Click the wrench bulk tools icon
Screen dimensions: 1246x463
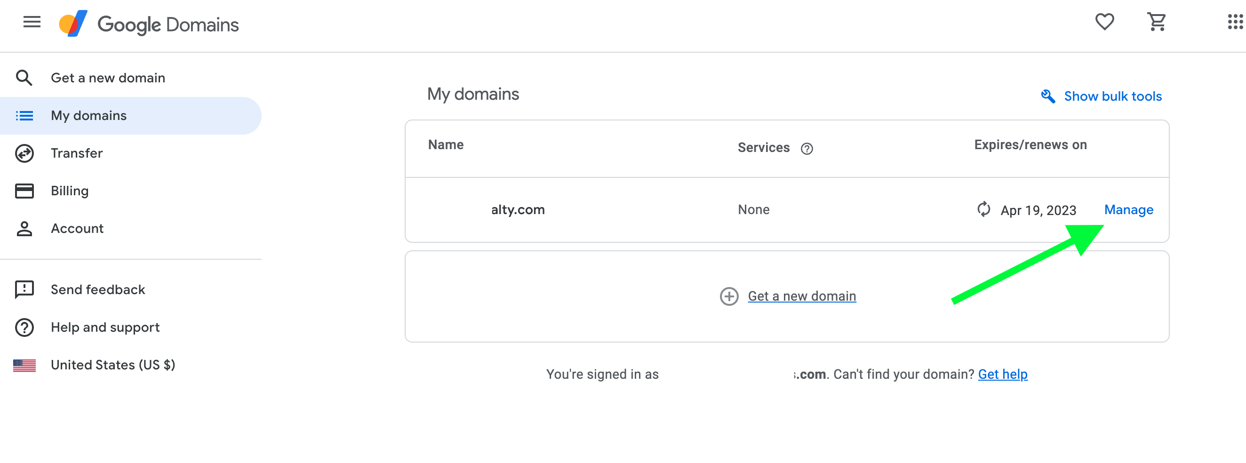[1048, 96]
